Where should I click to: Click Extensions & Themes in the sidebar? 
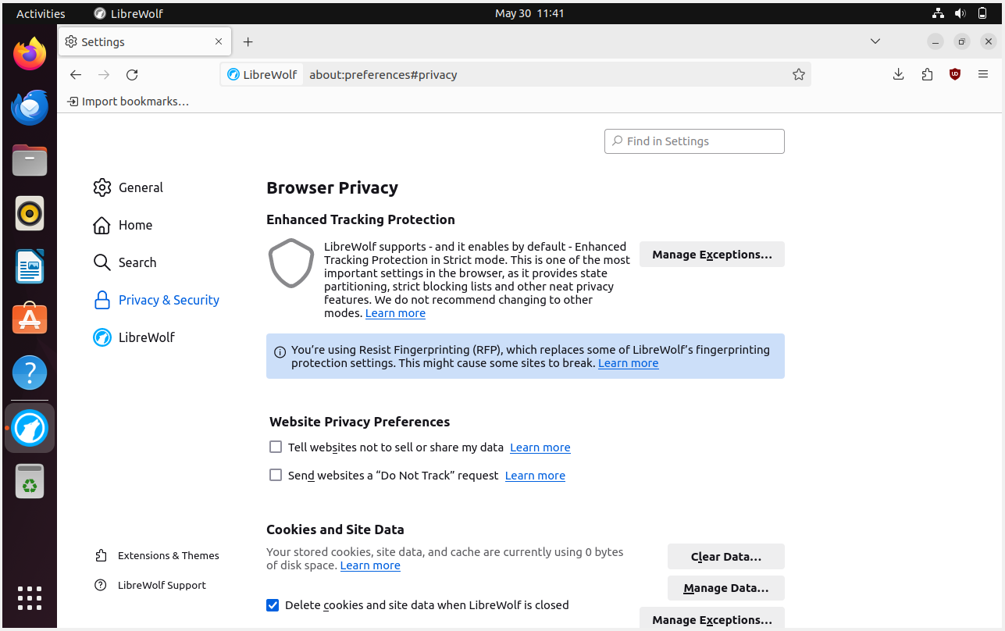(x=168, y=555)
